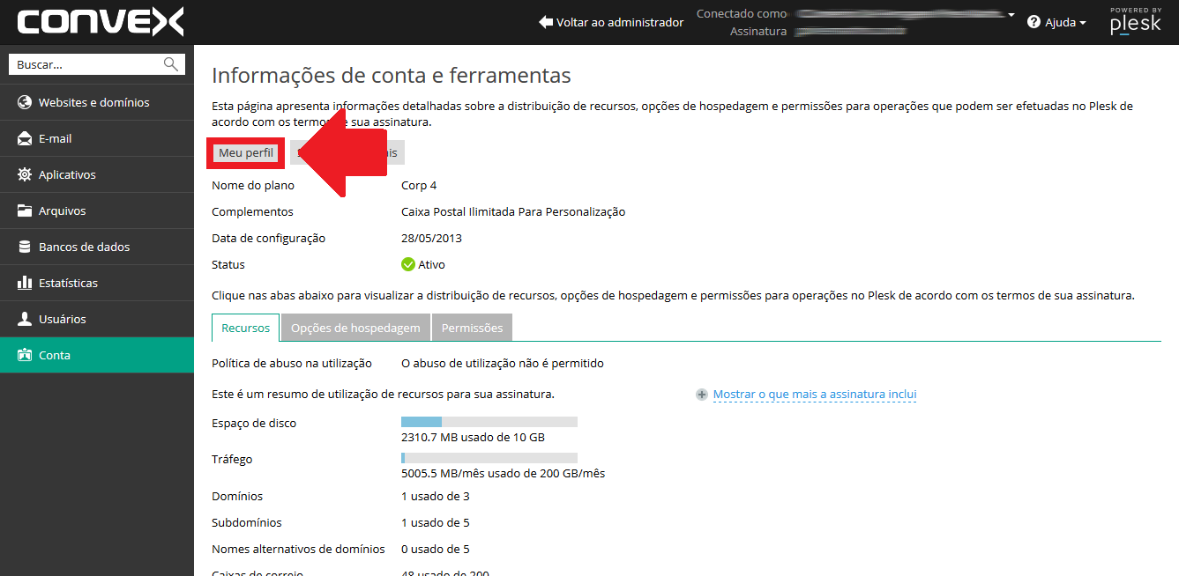This screenshot has height=576, width=1179.
Task: Focus the Buscar search field
Action: [97, 64]
